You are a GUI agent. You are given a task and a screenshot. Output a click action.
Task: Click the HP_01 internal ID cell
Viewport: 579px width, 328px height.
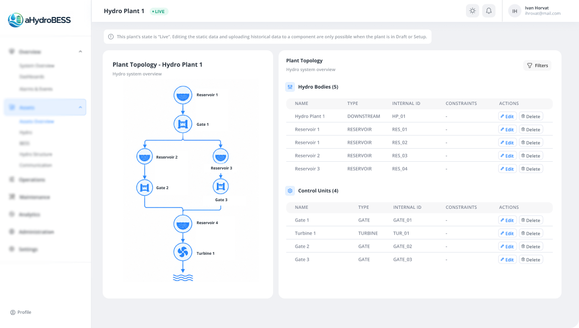pyautogui.click(x=399, y=116)
